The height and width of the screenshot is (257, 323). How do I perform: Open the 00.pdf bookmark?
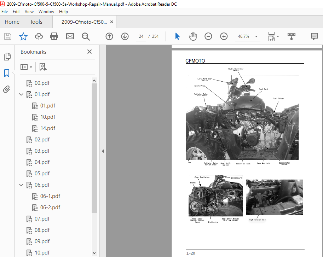tap(42, 83)
